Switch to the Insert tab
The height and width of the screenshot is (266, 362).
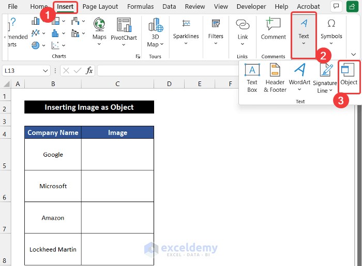coord(65,6)
